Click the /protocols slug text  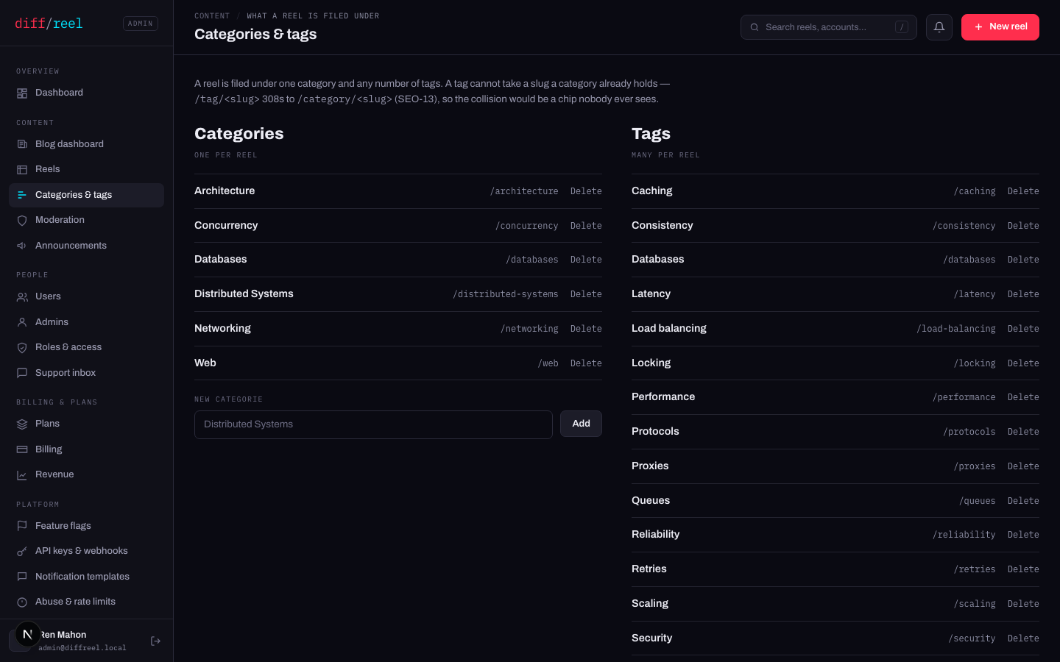tap(969, 432)
